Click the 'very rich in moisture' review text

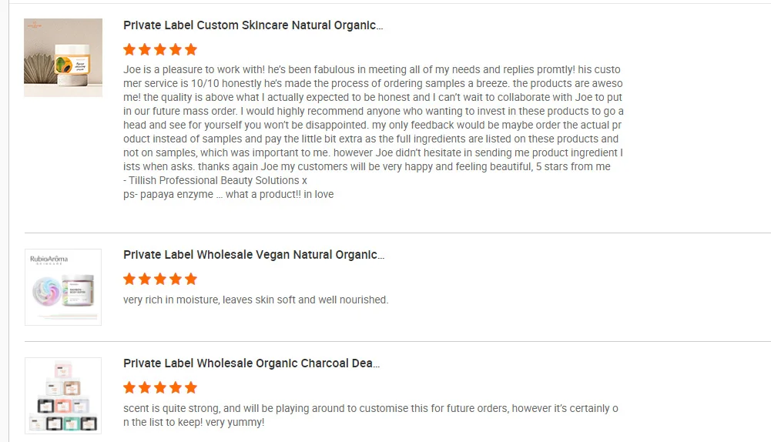tap(256, 300)
